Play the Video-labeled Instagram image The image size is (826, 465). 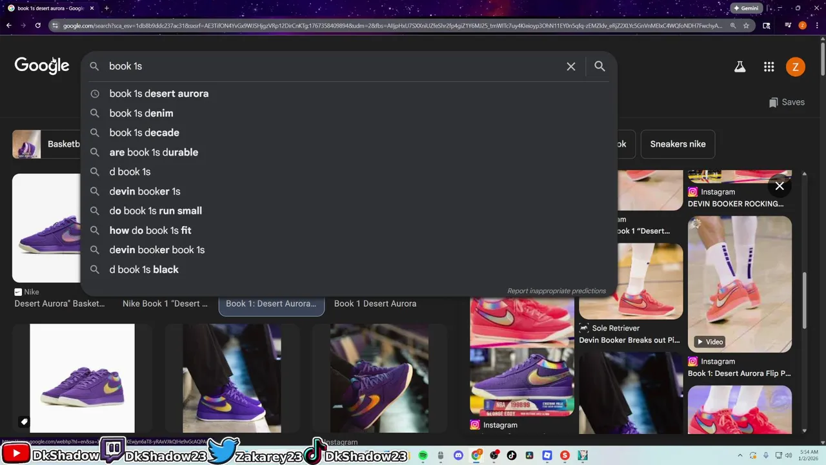click(740, 284)
